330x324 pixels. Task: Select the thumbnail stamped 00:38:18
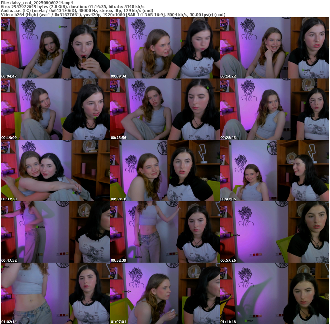tap(165, 171)
